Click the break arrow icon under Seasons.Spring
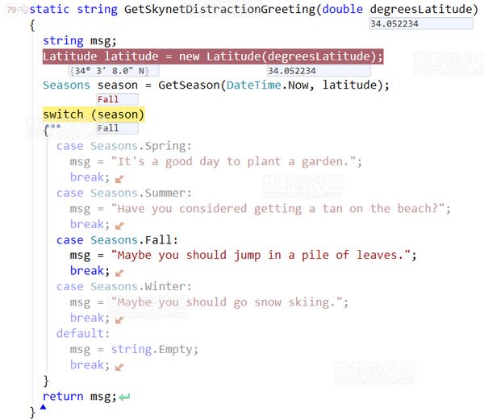This screenshot has width=484, height=420. point(119,179)
